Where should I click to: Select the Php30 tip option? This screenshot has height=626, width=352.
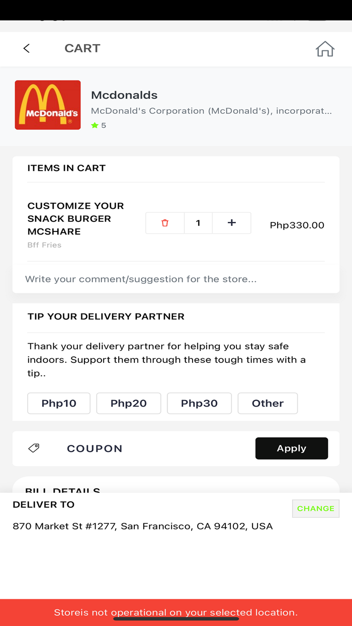[199, 403]
